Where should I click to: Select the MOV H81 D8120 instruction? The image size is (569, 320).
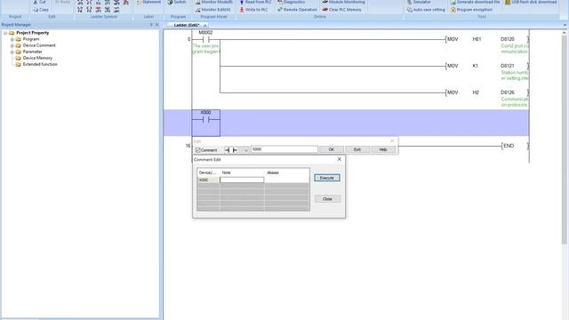pos(486,39)
